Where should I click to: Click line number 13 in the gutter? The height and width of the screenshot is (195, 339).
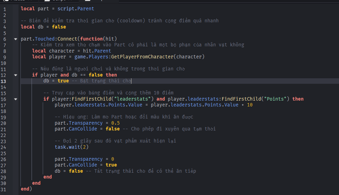[x=4, y=81]
